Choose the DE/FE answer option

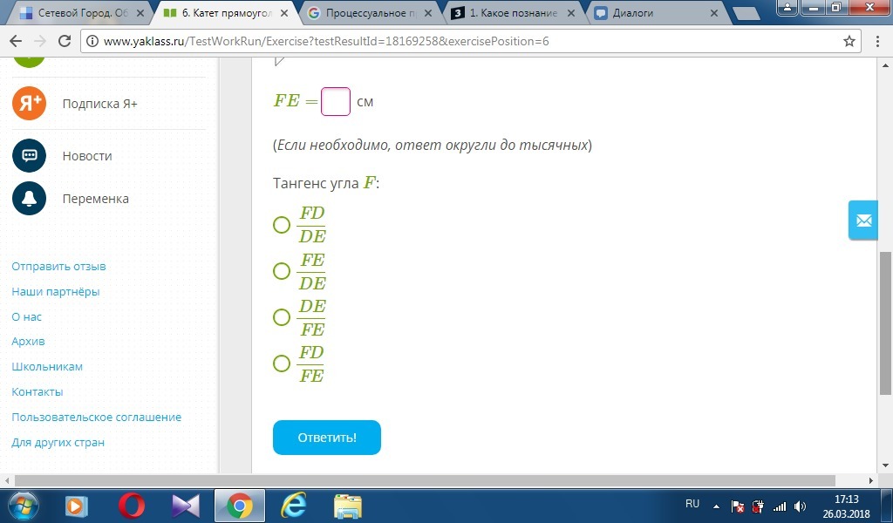(x=281, y=317)
